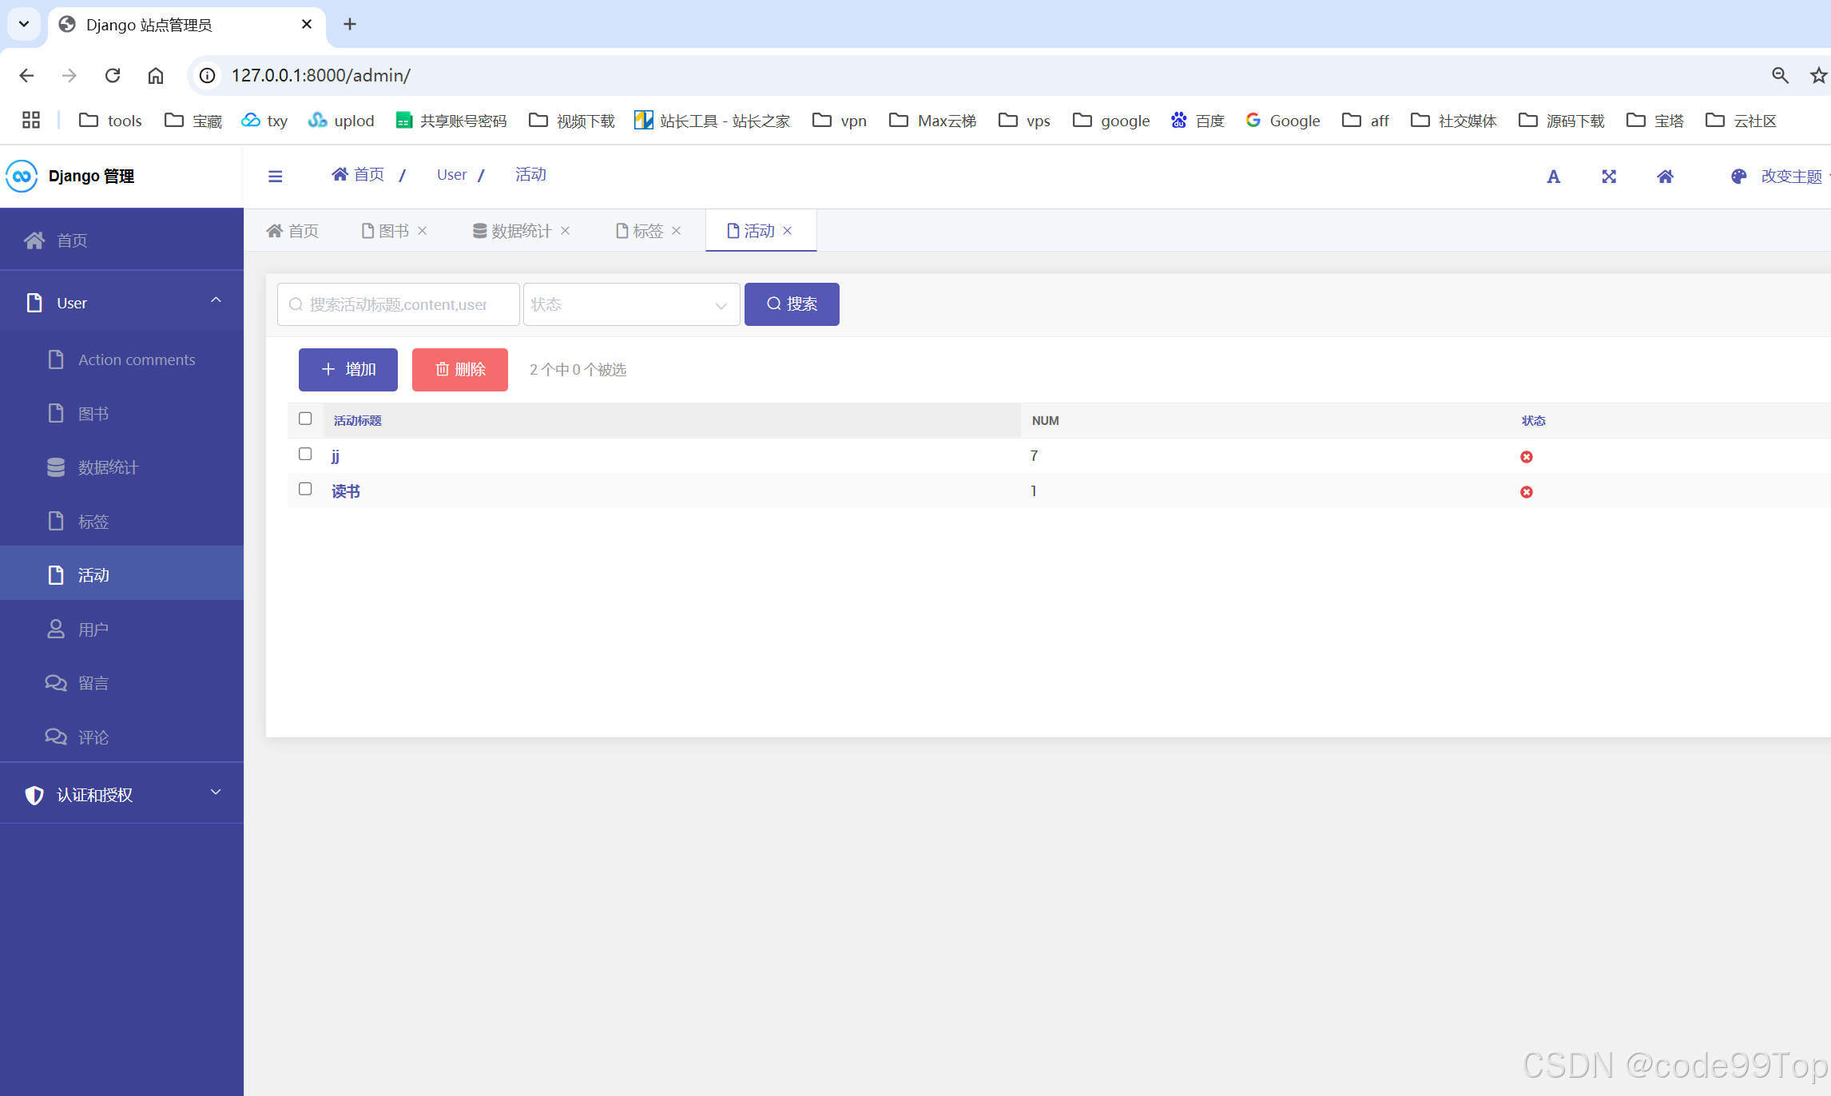The image size is (1831, 1096).
Task: Click the Django 管理 logo icon
Action: (22, 176)
